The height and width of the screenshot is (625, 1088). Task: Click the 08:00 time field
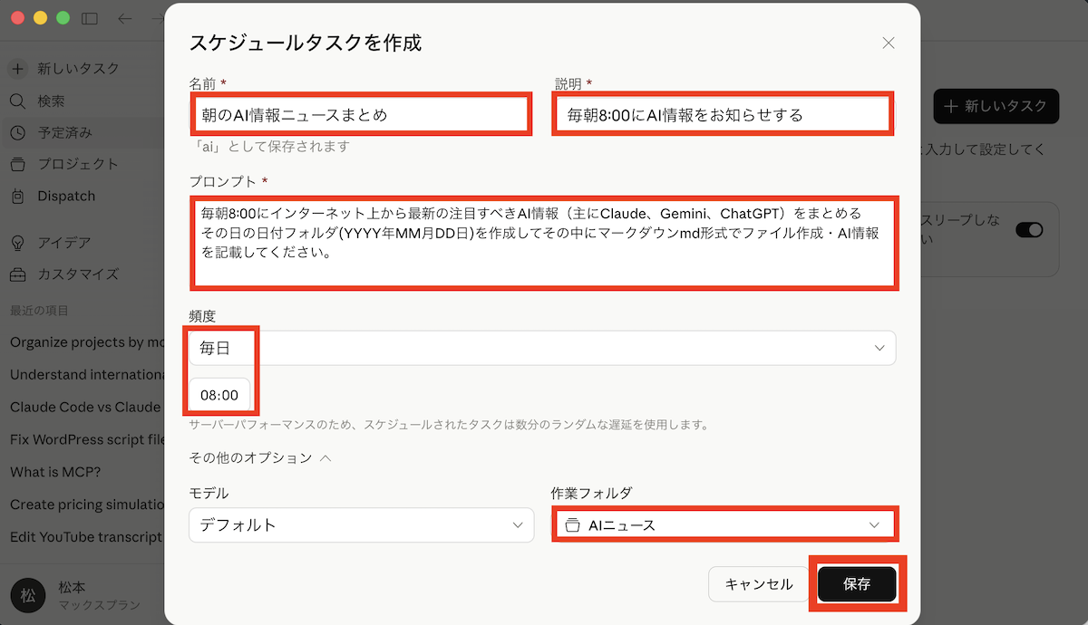pyautogui.click(x=219, y=395)
